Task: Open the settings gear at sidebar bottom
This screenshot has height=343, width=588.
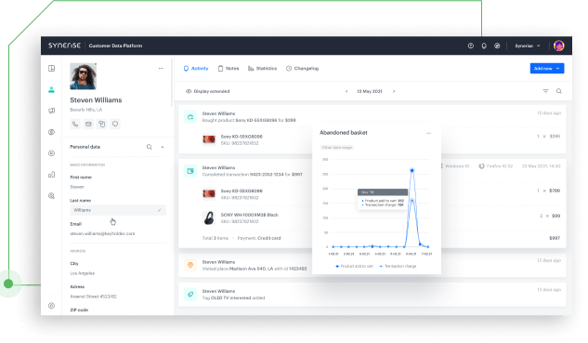Action: (51, 306)
